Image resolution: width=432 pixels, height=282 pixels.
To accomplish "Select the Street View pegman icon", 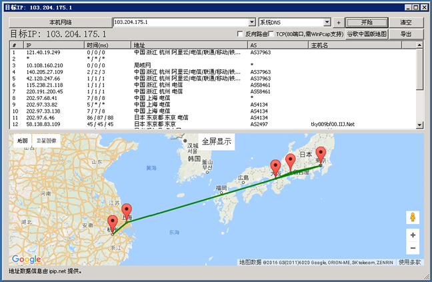I will tap(413, 218).
